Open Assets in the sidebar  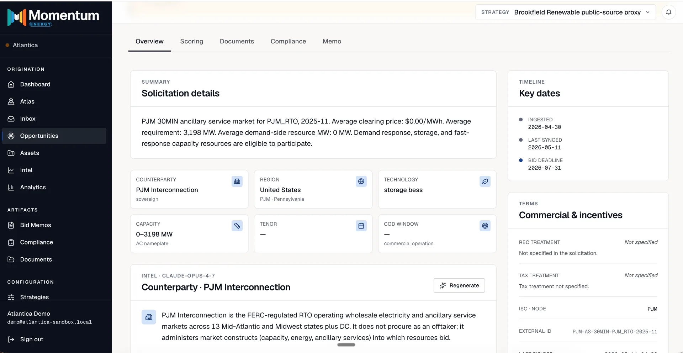54,153
